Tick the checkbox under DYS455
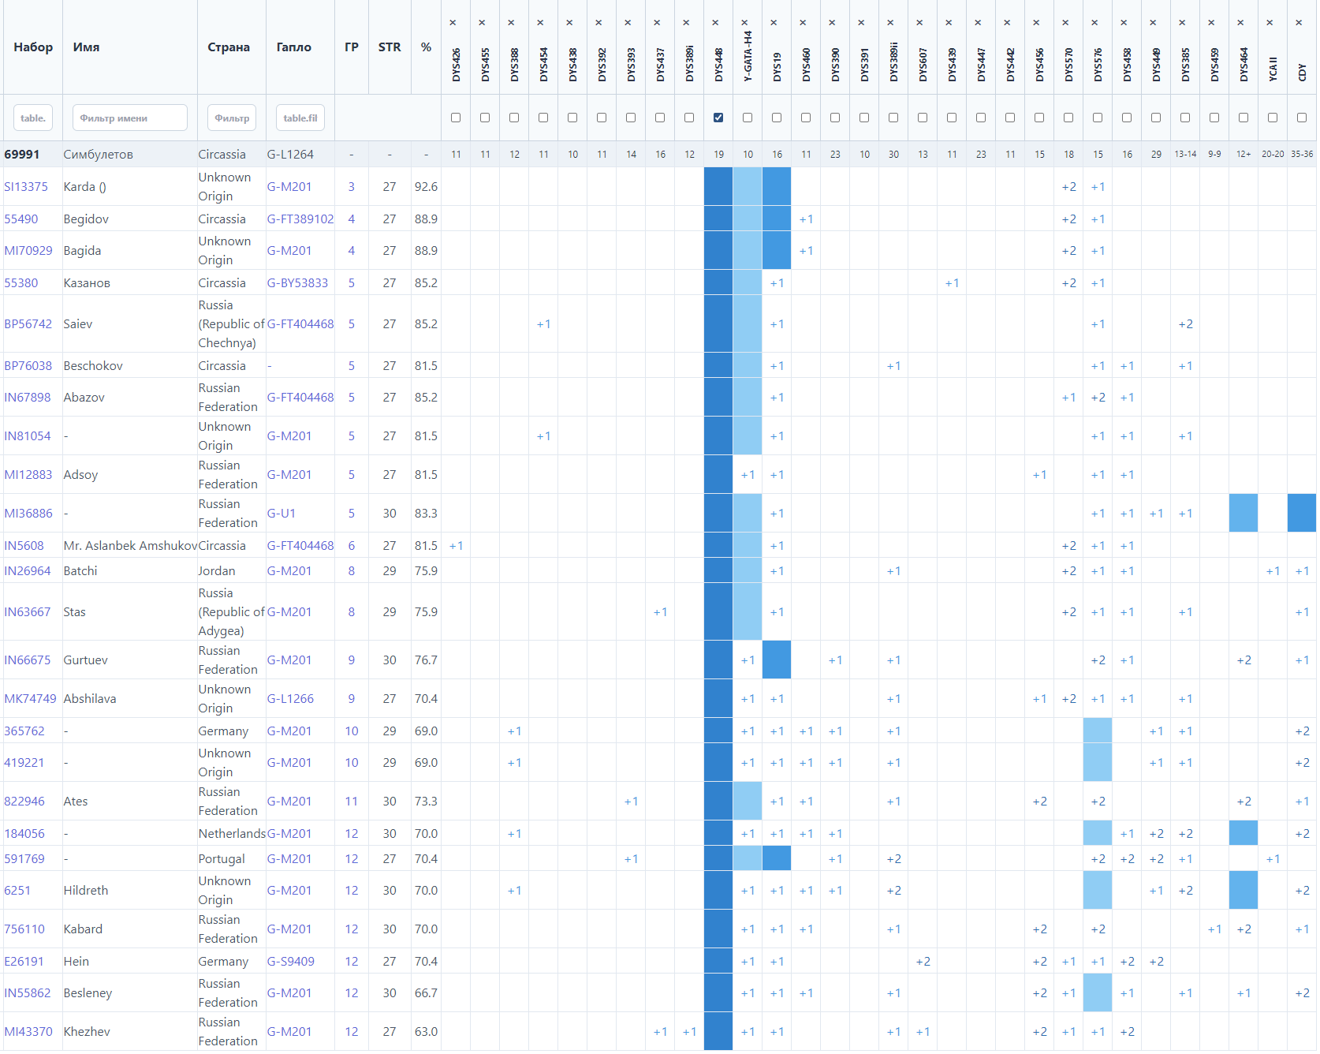Viewport: 1320px width, 1054px height. pos(485,118)
